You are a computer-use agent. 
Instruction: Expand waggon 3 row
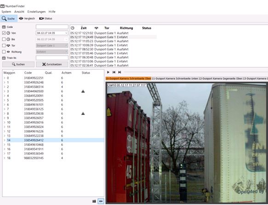pos(5,91)
